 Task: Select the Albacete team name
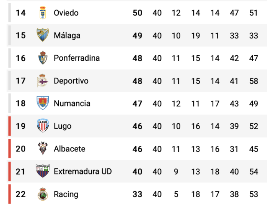pyautogui.click(x=69, y=149)
